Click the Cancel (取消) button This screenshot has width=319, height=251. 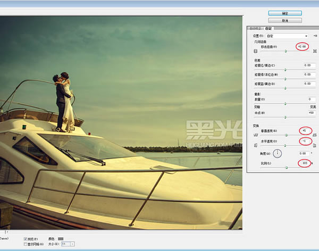pyautogui.click(x=285, y=21)
